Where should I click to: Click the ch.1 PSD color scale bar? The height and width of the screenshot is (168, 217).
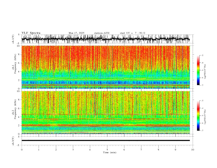point(198,70)
